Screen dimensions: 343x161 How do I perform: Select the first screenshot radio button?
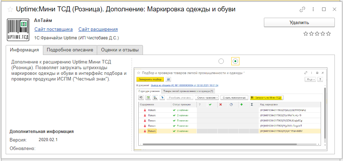221,61
